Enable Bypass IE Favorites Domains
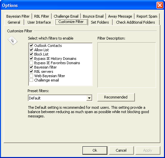Screen dimensions: 165x158 [31, 63]
